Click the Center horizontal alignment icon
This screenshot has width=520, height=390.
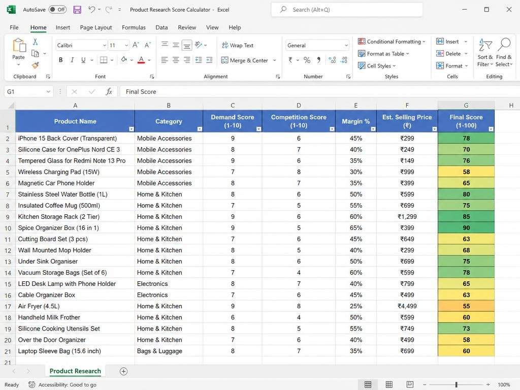(x=176, y=60)
